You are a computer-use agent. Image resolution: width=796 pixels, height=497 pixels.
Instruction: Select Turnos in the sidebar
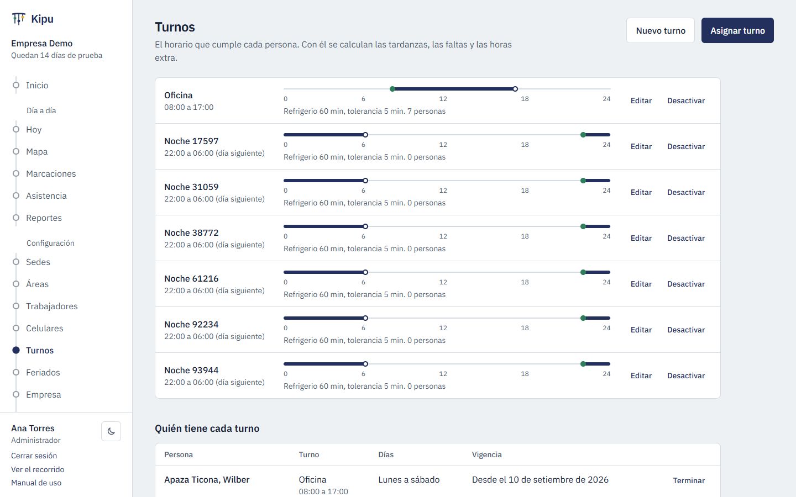[40, 350]
